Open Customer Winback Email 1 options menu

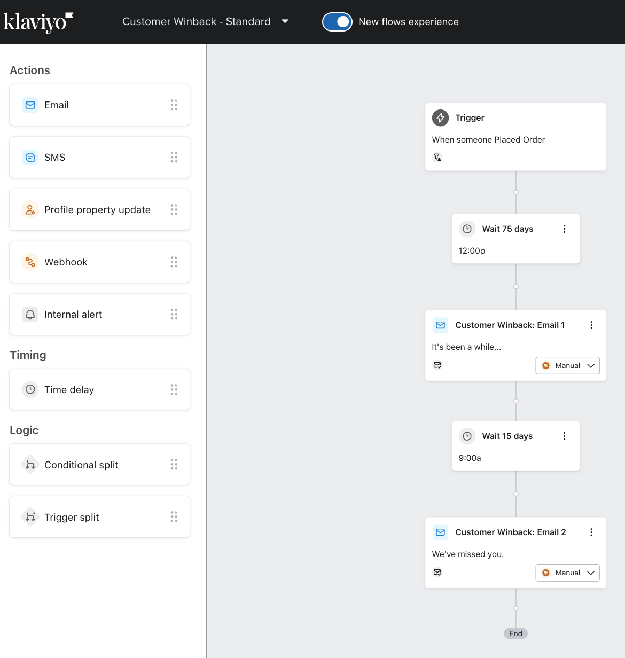click(591, 325)
